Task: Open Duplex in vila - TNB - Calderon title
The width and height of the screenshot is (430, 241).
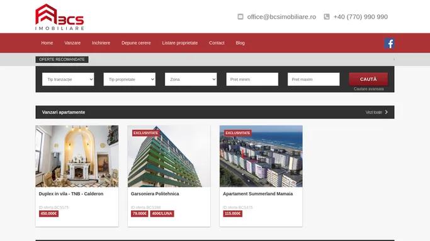Action: pos(71,194)
